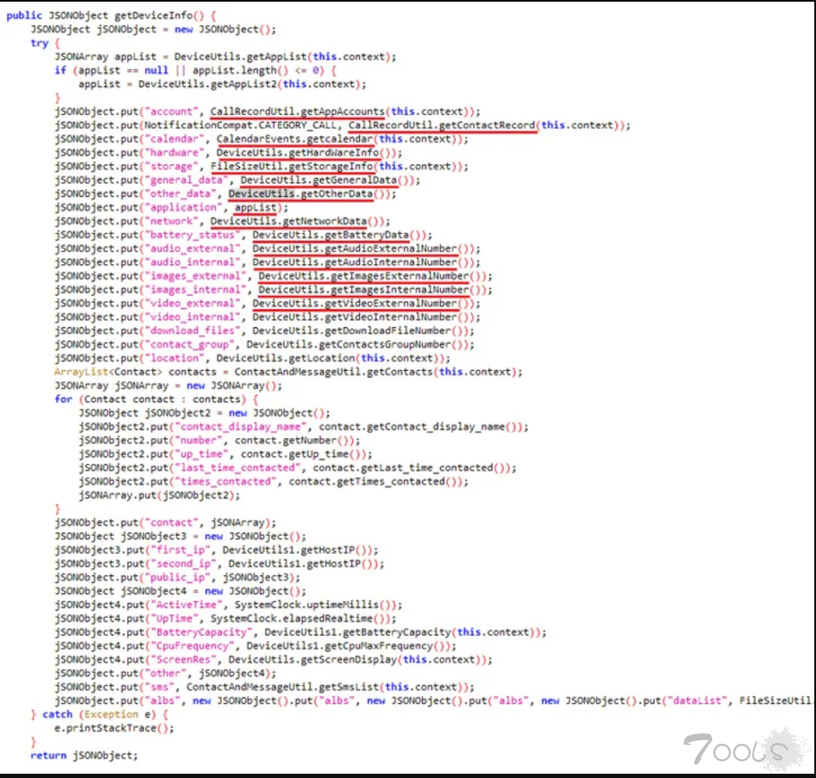The width and height of the screenshot is (816, 778).
Task: Click CallRecordUtil.getContactRecord call
Action: pyautogui.click(x=442, y=124)
